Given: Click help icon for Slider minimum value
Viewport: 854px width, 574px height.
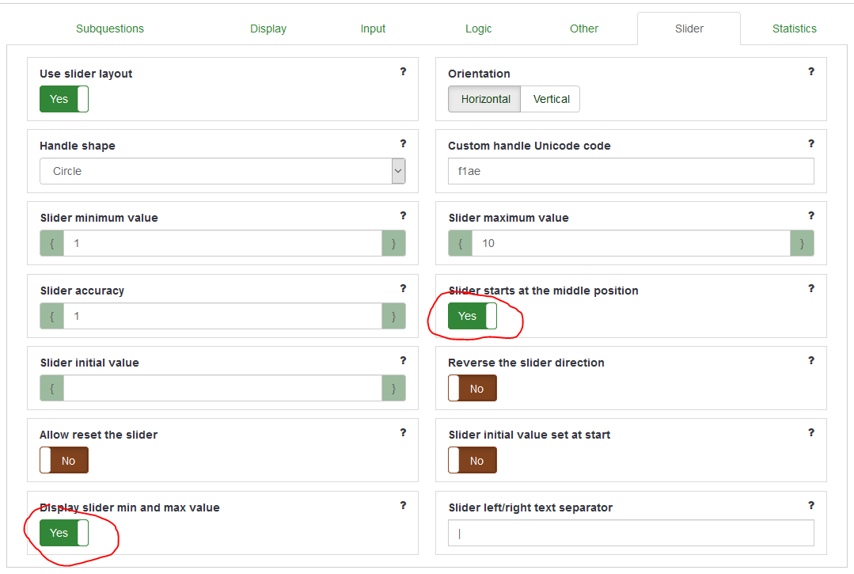Looking at the screenshot, I should coord(403,216).
